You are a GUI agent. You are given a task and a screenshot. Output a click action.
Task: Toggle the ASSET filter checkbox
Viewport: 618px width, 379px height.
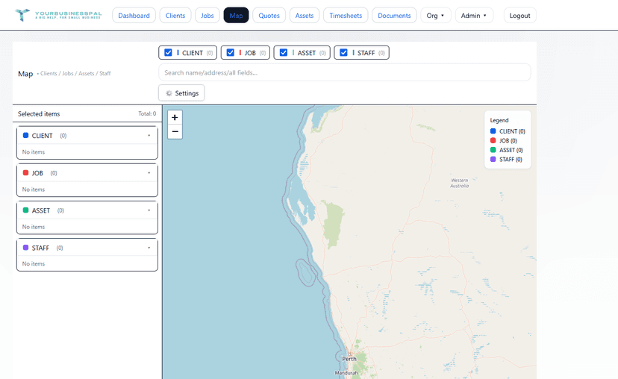pyautogui.click(x=284, y=52)
